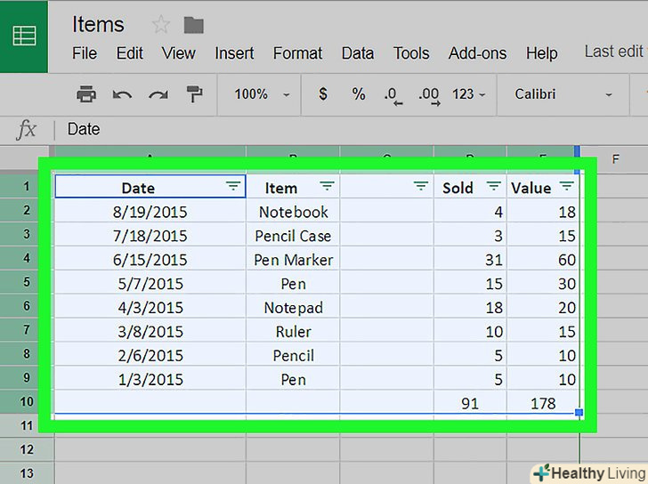Open the Data menu
The width and height of the screenshot is (648, 484).
pyautogui.click(x=358, y=53)
